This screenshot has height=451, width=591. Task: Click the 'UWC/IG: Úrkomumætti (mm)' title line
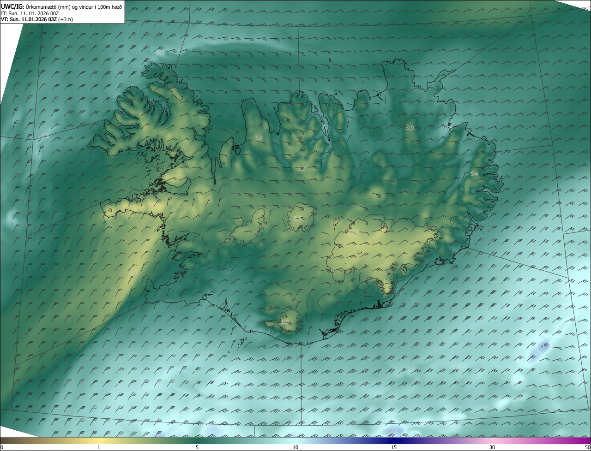[61, 6]
